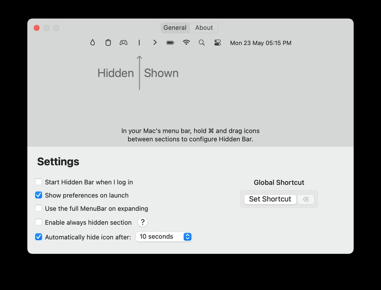Open the 10 seconds delay dropdown

(x=164, y=237)
